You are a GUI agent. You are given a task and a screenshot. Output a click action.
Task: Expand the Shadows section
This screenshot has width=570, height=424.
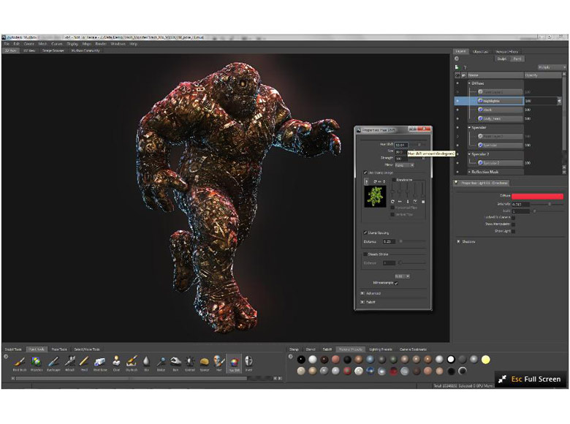point(458,241)
